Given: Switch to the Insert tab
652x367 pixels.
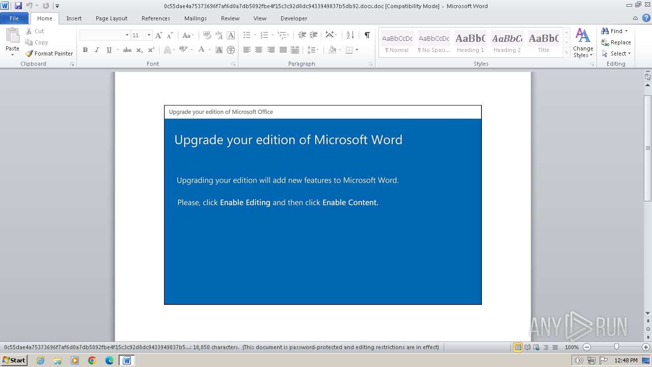Looking at the screenshot, I should 74,18.
